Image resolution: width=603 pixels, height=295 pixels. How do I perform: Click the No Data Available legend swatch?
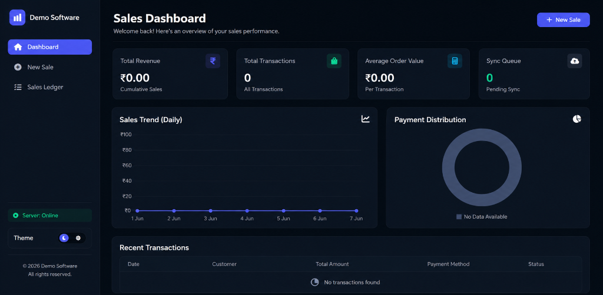459,217
